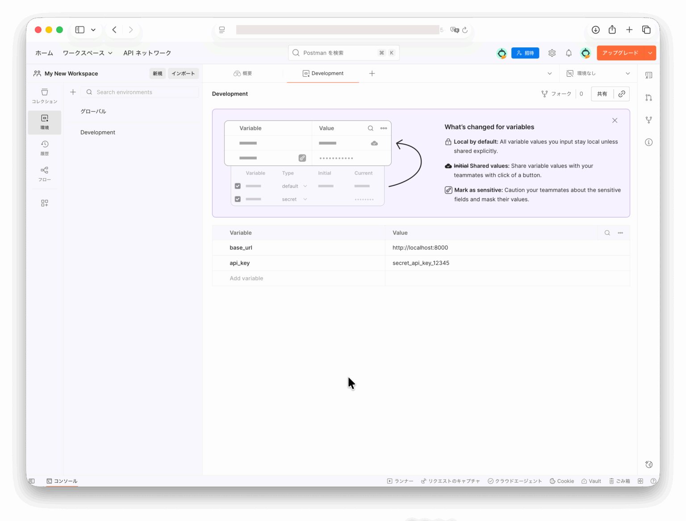Click the Add variable row
Image resolution: width=686 pixels, height=521 pixels.
(x=246, y=278)
